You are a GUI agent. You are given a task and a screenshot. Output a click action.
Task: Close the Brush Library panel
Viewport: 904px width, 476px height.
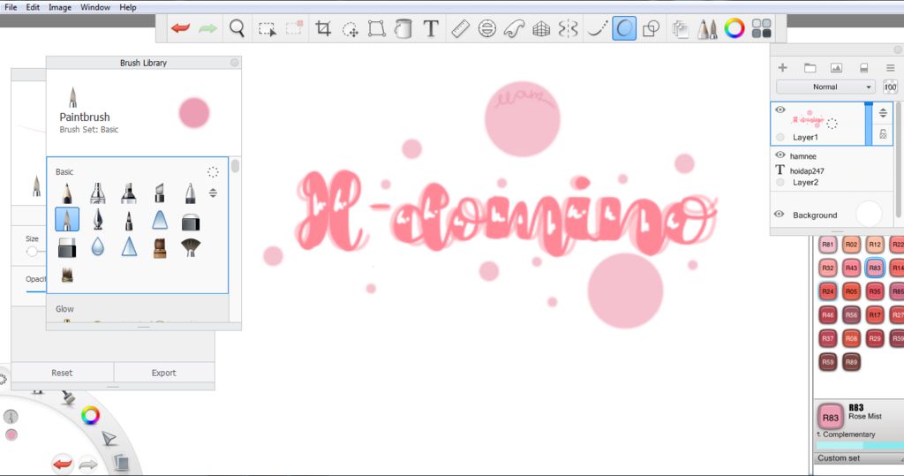click(x=235, y=63)
